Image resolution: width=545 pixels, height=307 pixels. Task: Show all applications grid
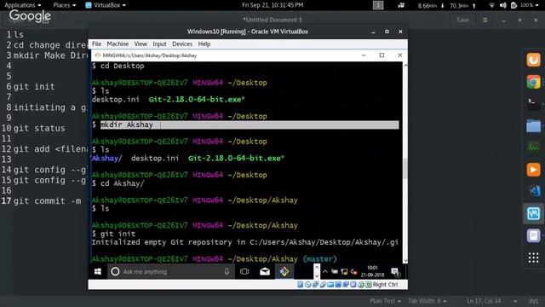[x=533, y=258]
